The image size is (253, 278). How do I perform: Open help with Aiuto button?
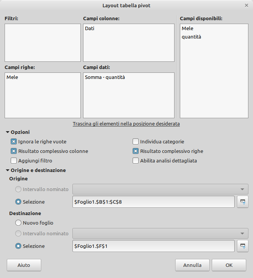pyautogui.click(x=24, y=265)
